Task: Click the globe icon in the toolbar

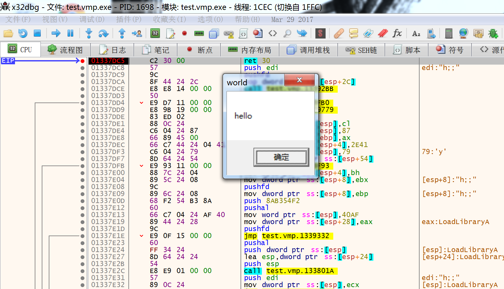Action: pos(464,33)
